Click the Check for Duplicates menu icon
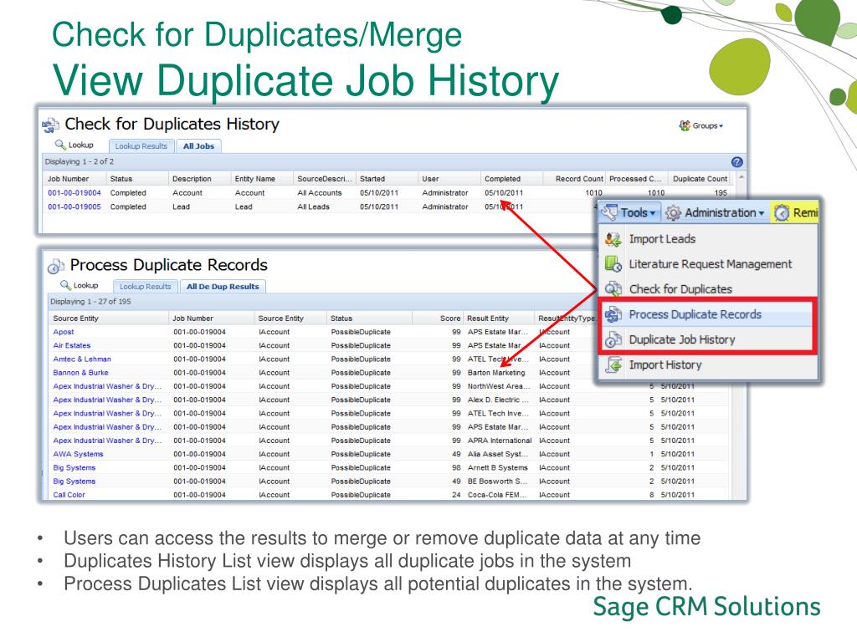This screenshot has width=857, height=642. (613, 288)
